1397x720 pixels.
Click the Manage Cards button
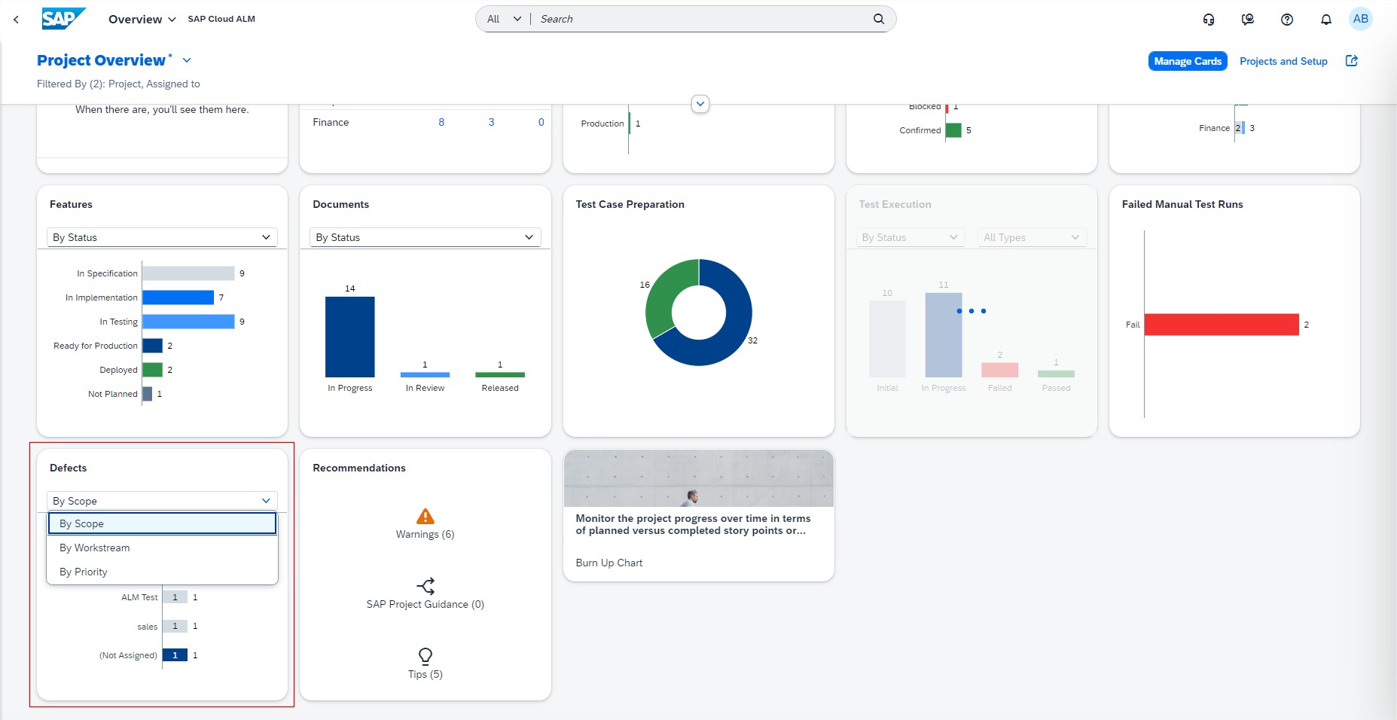click(x=1187, y=61)
